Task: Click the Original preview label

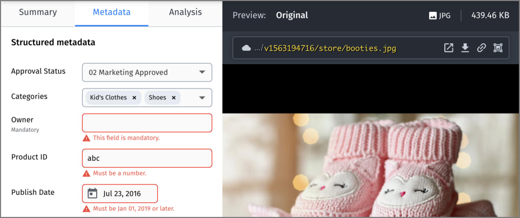Action: click(x=292, y=16)
